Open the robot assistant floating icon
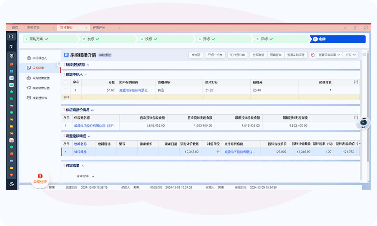This screenshot has width=377, height=226. (363, 122)
